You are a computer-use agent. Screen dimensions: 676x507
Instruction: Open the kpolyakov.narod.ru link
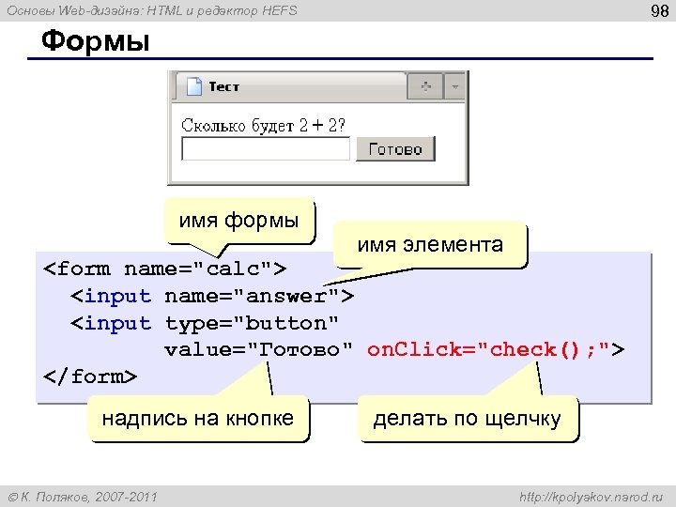591,497
